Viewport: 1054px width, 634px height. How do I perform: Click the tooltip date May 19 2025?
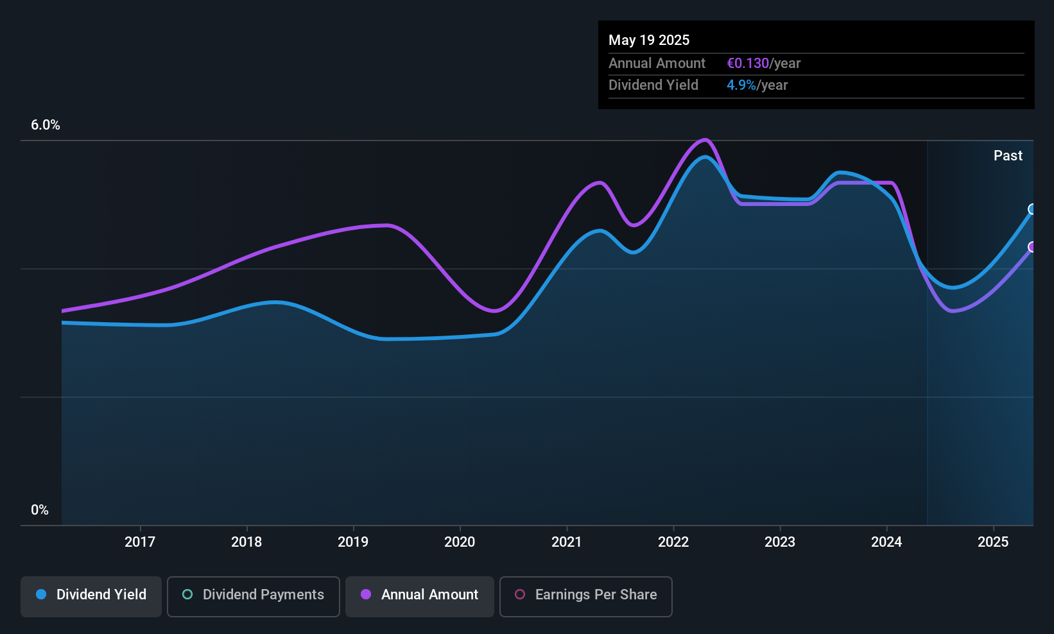click(x=649, y=40)
